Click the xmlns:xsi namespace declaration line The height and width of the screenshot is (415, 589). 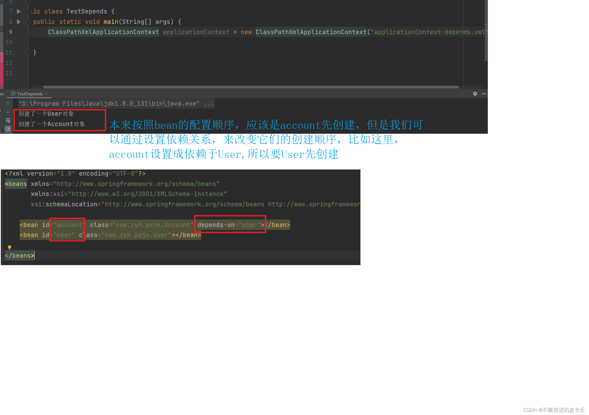click(129, 194)
